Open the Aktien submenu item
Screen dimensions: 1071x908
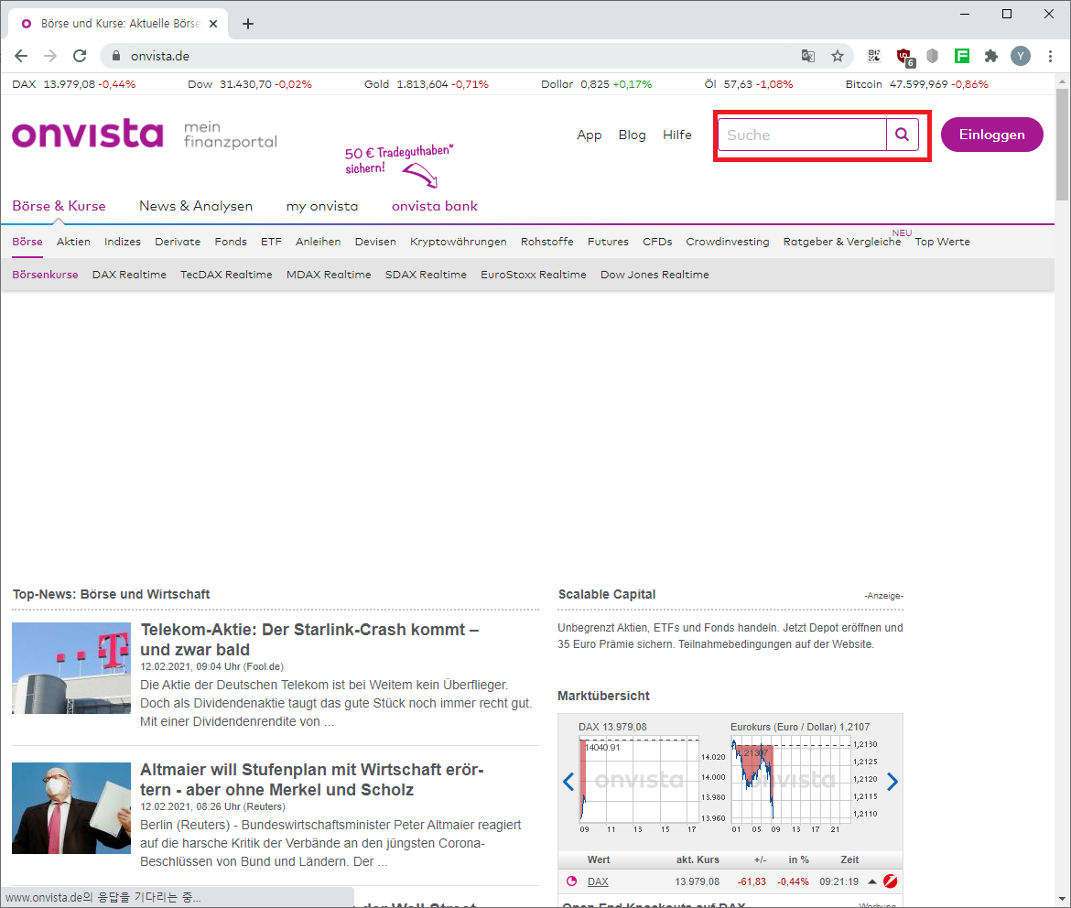(73, 241)
